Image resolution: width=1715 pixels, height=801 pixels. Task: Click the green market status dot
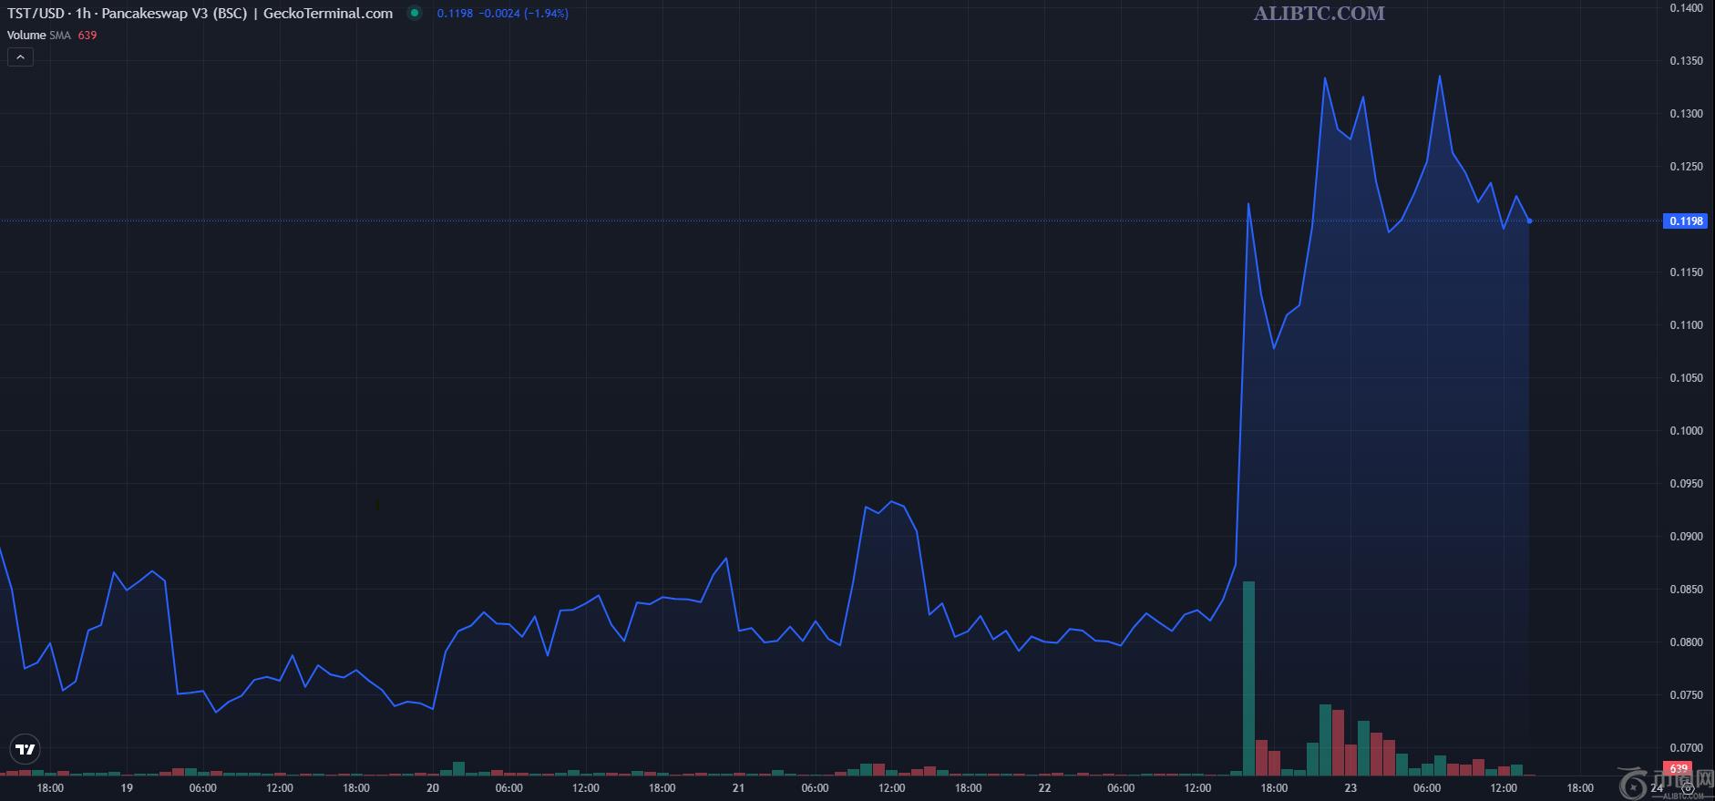click(415, 14)
